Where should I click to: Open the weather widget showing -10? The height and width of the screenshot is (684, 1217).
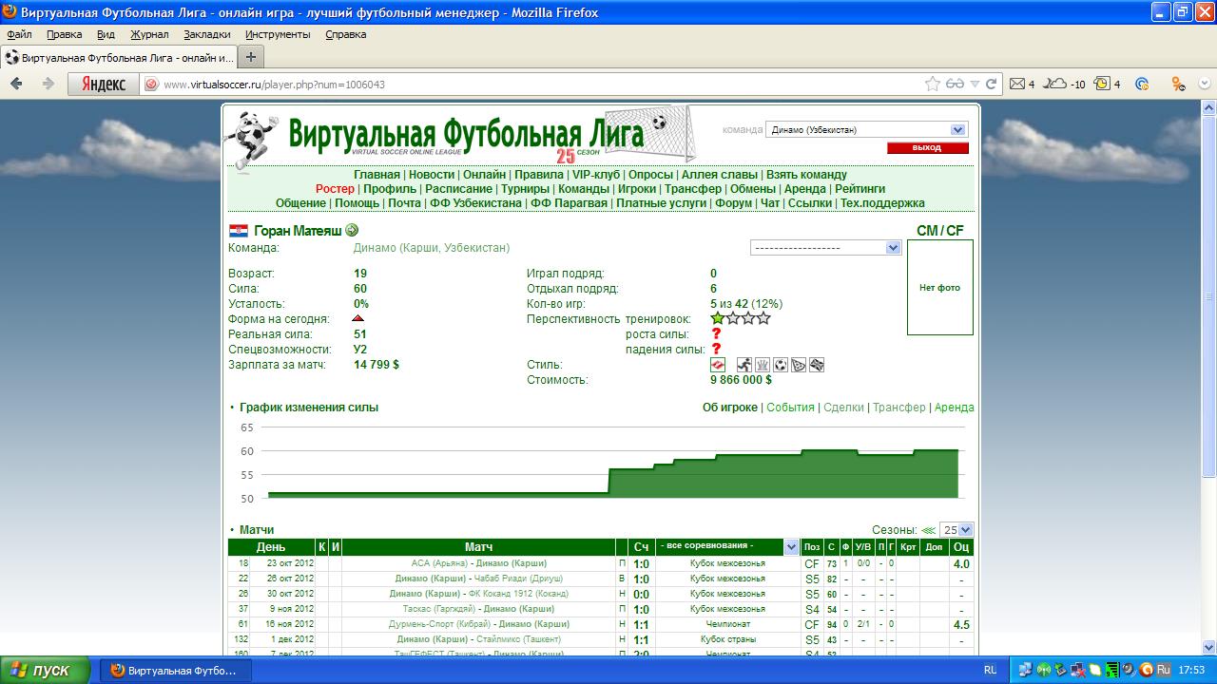coord(1064,84)
